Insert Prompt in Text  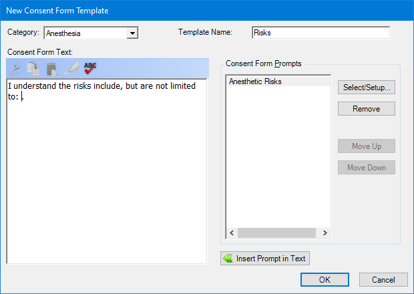(265, 259)
